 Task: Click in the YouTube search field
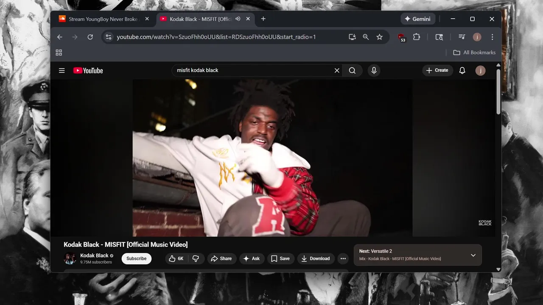(252, 70)
